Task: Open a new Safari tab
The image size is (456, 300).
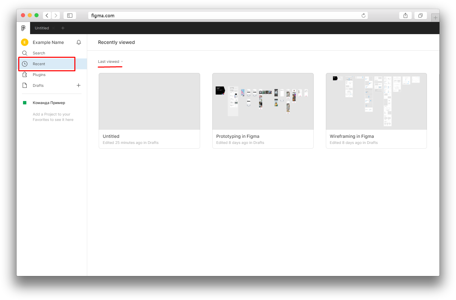Action: coord(435,18)
